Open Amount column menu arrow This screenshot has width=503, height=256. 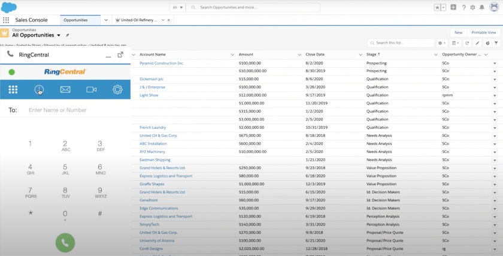tap(299, 55)
